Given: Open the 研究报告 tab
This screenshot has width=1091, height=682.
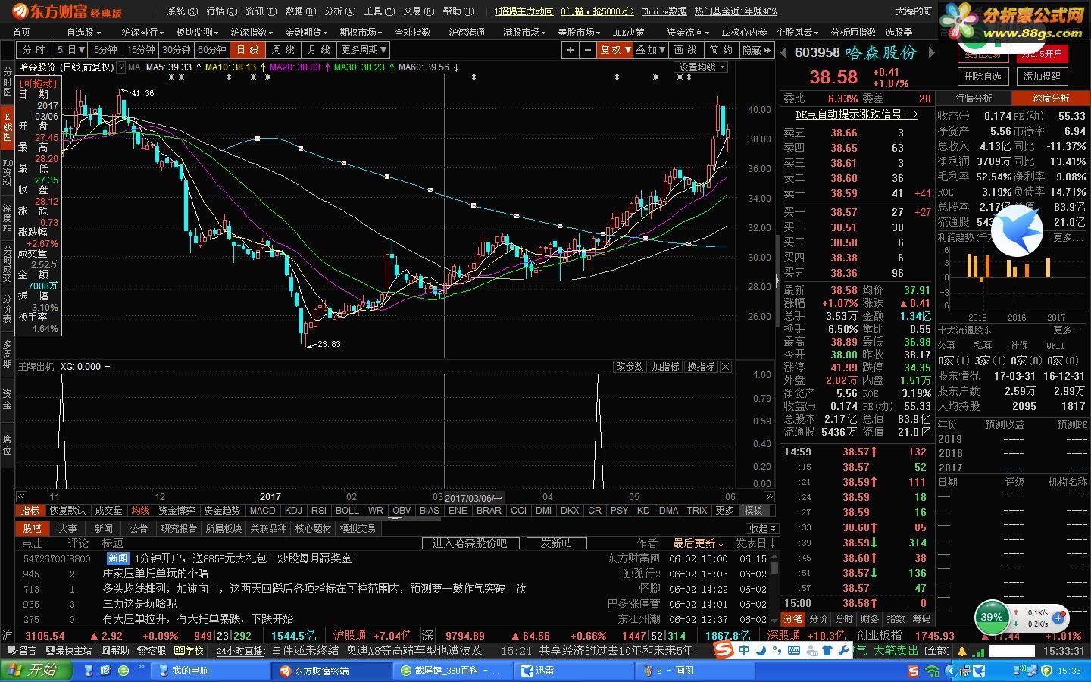Looking at the screenshot, I should click(179, 529).
